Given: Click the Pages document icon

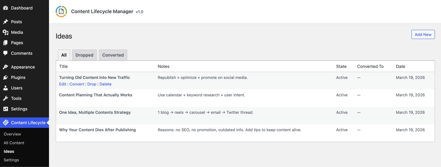Looking at the screenshot, I should 6,43.
